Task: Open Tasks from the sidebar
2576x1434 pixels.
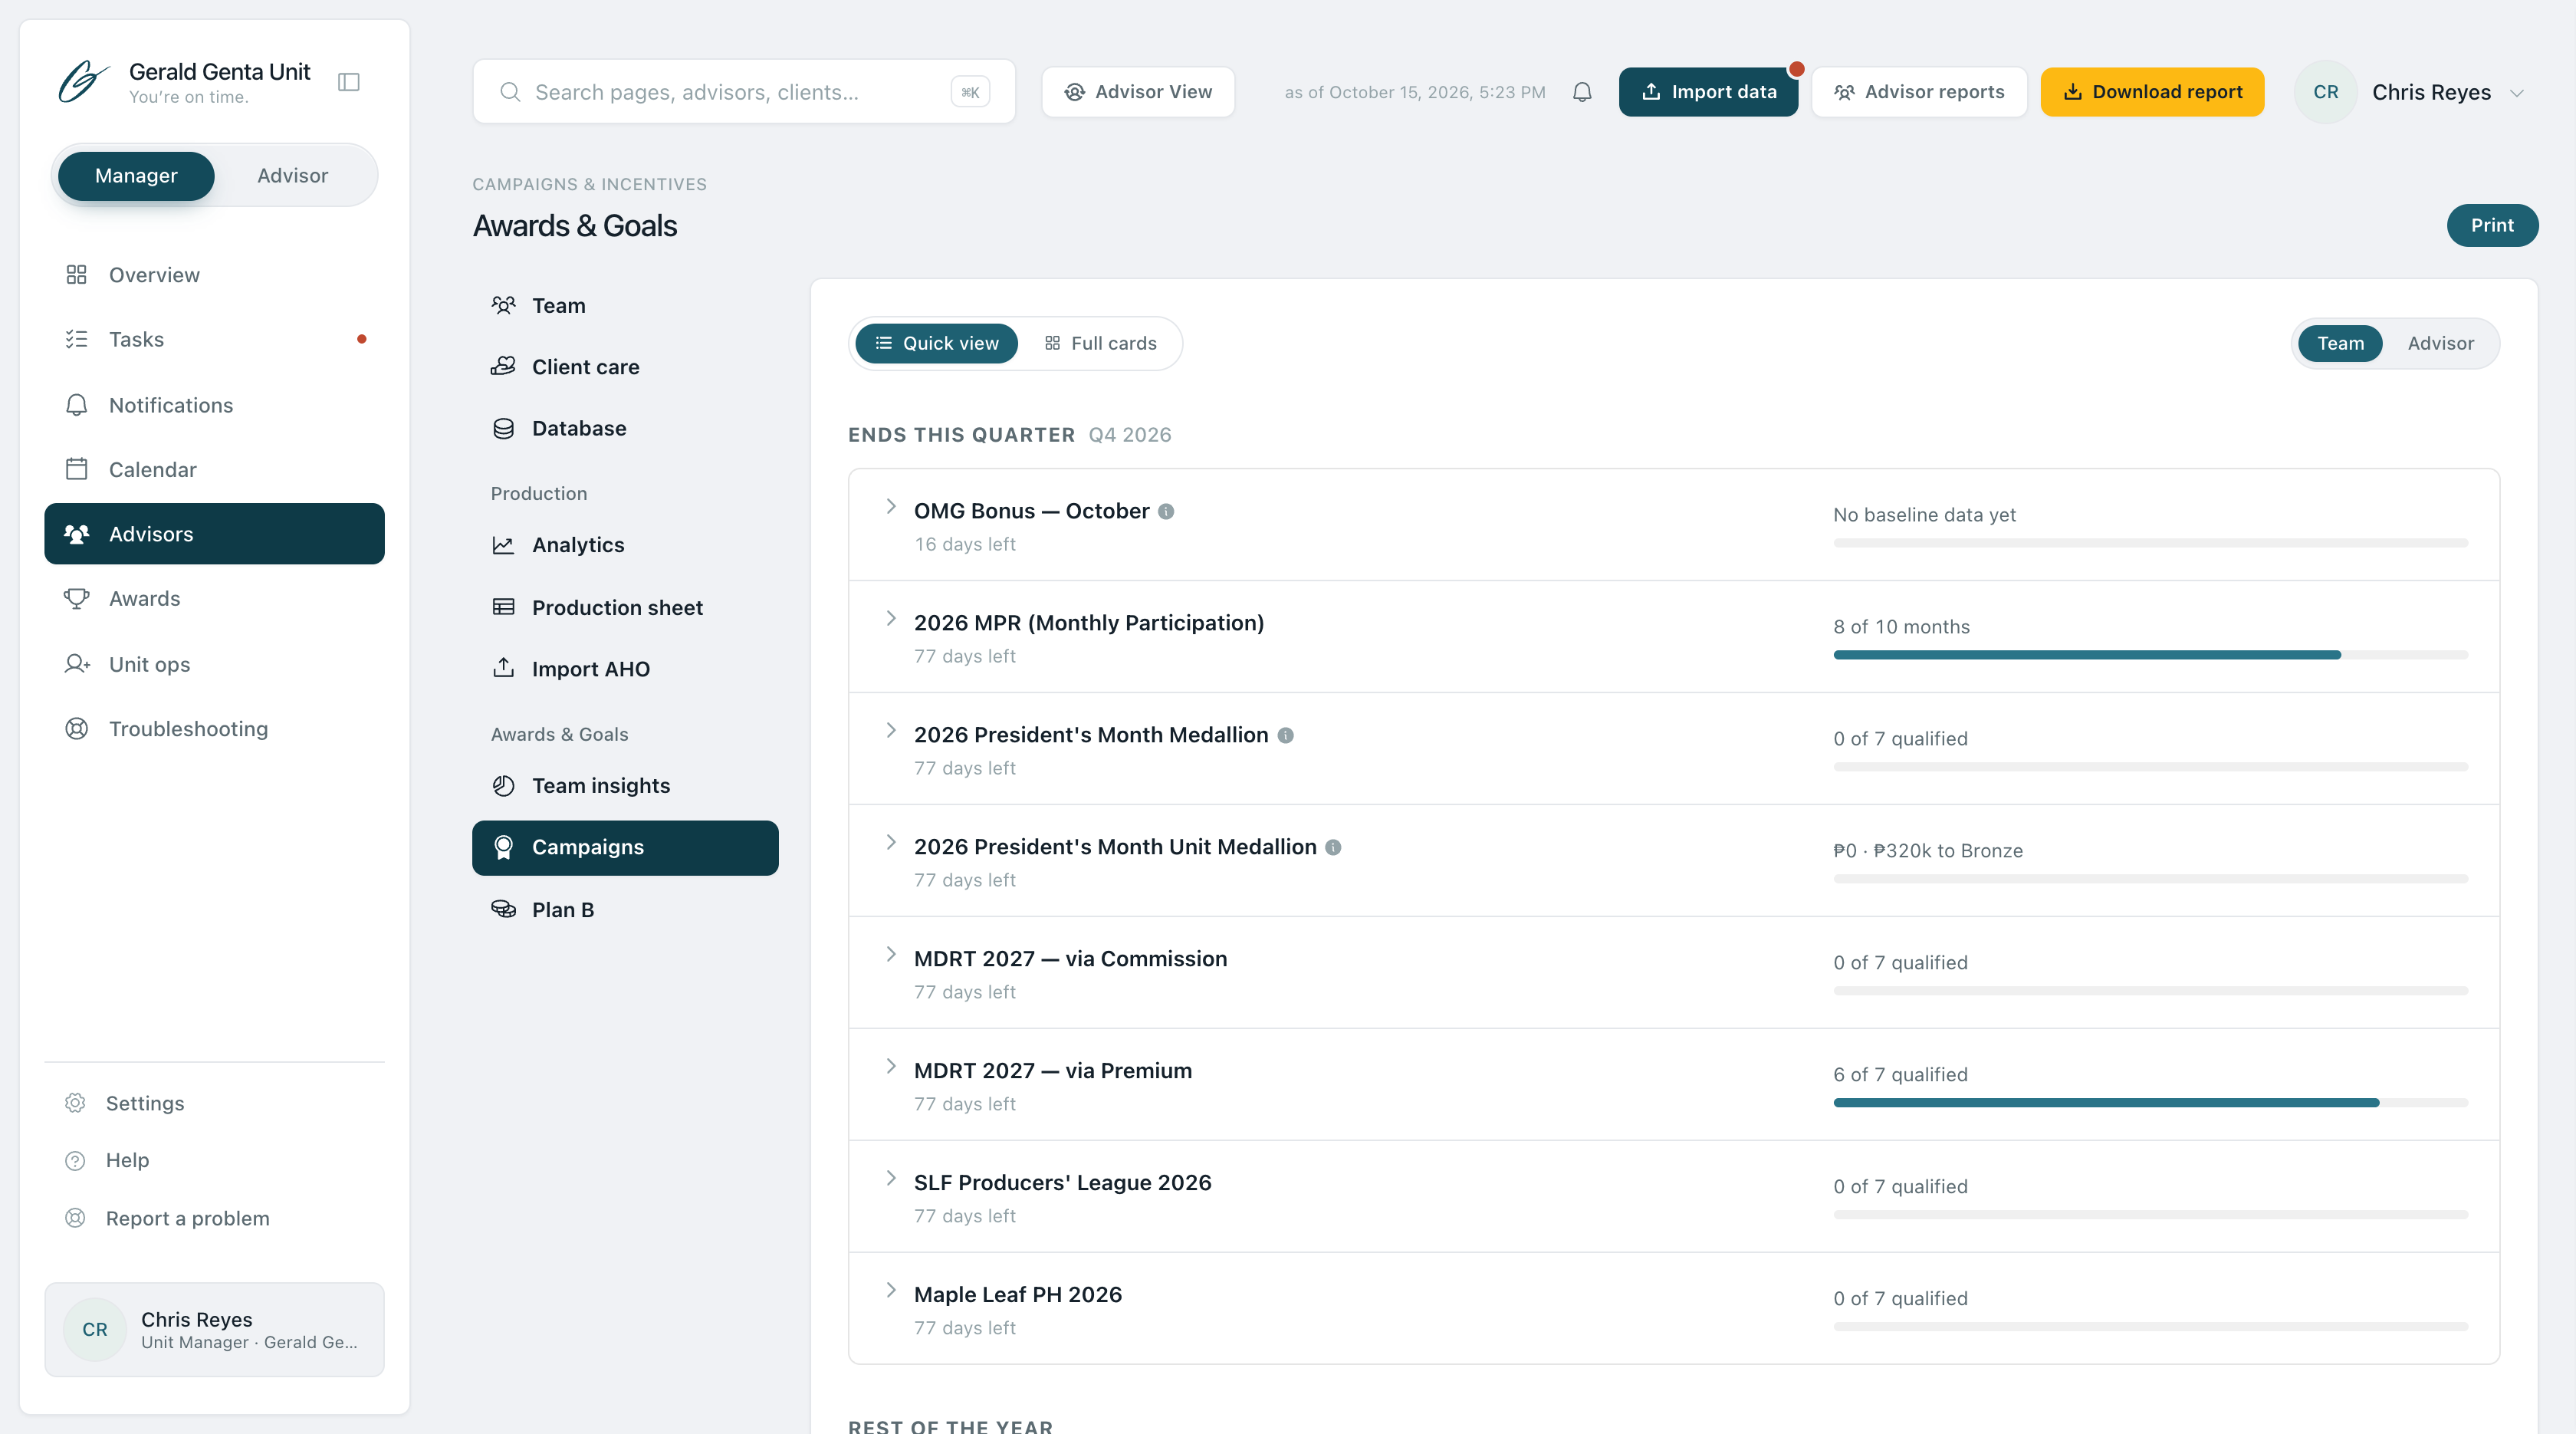Action: [x=214, y=339]
